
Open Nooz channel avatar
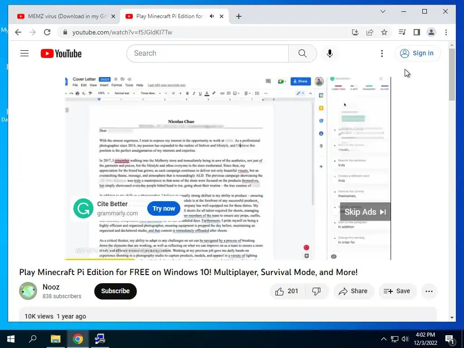coord(28,291)
